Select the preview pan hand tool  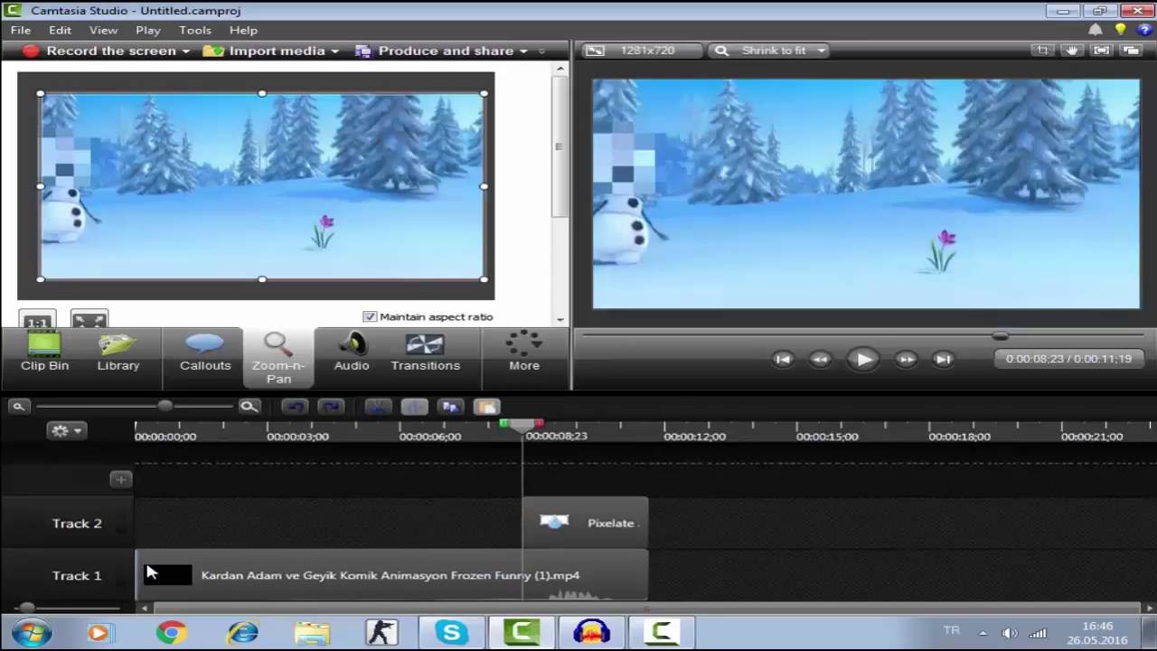click(x=1072, y=51)
